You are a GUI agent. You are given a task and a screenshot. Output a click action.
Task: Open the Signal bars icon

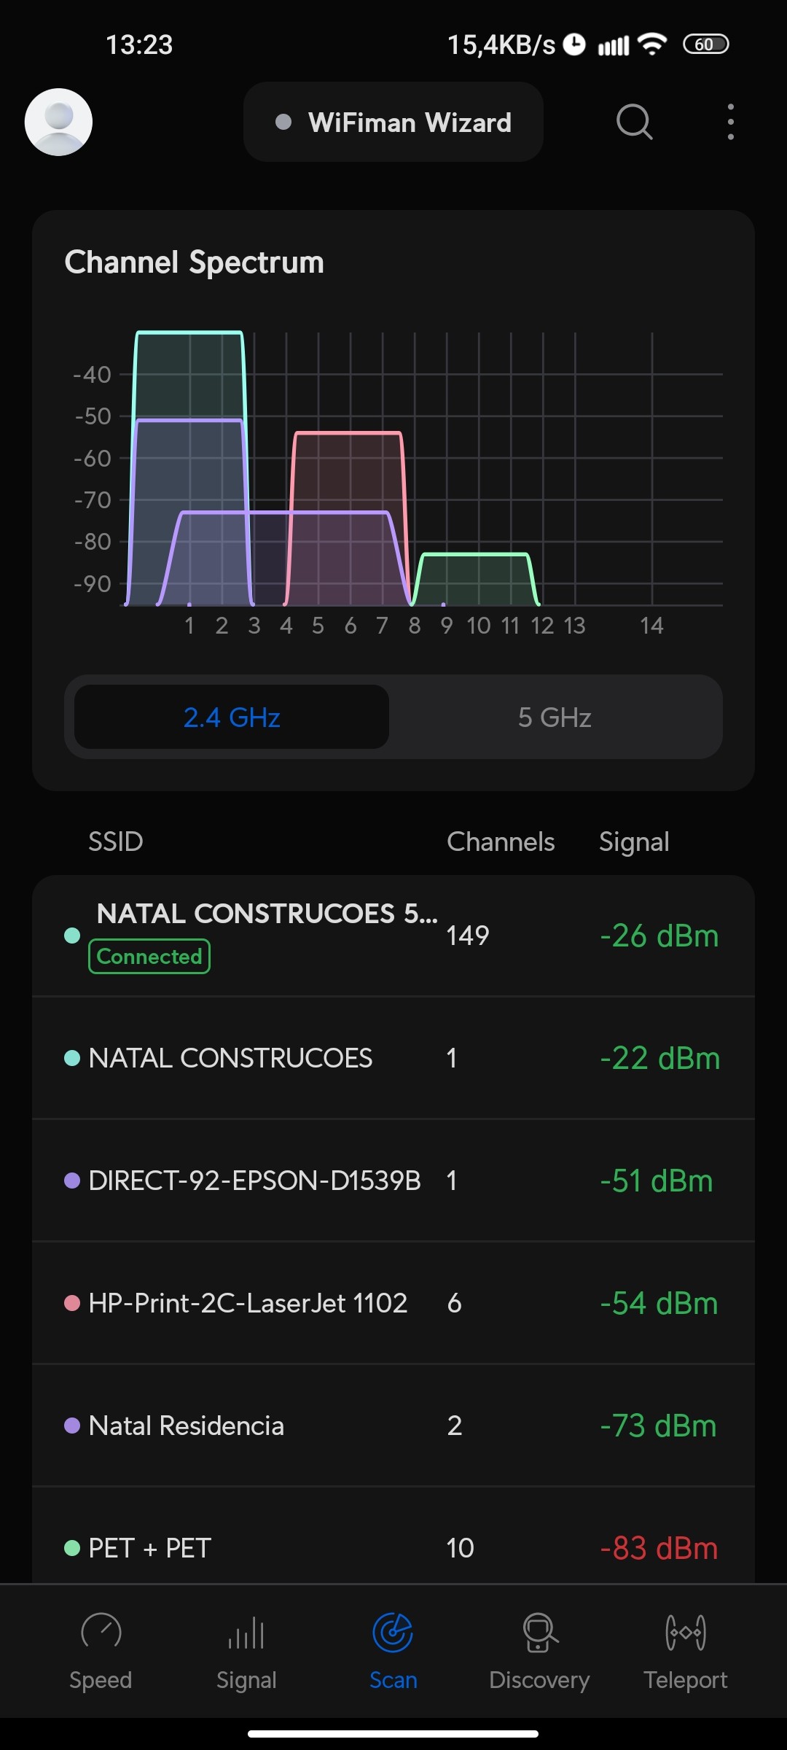[x=246, y=1632]
